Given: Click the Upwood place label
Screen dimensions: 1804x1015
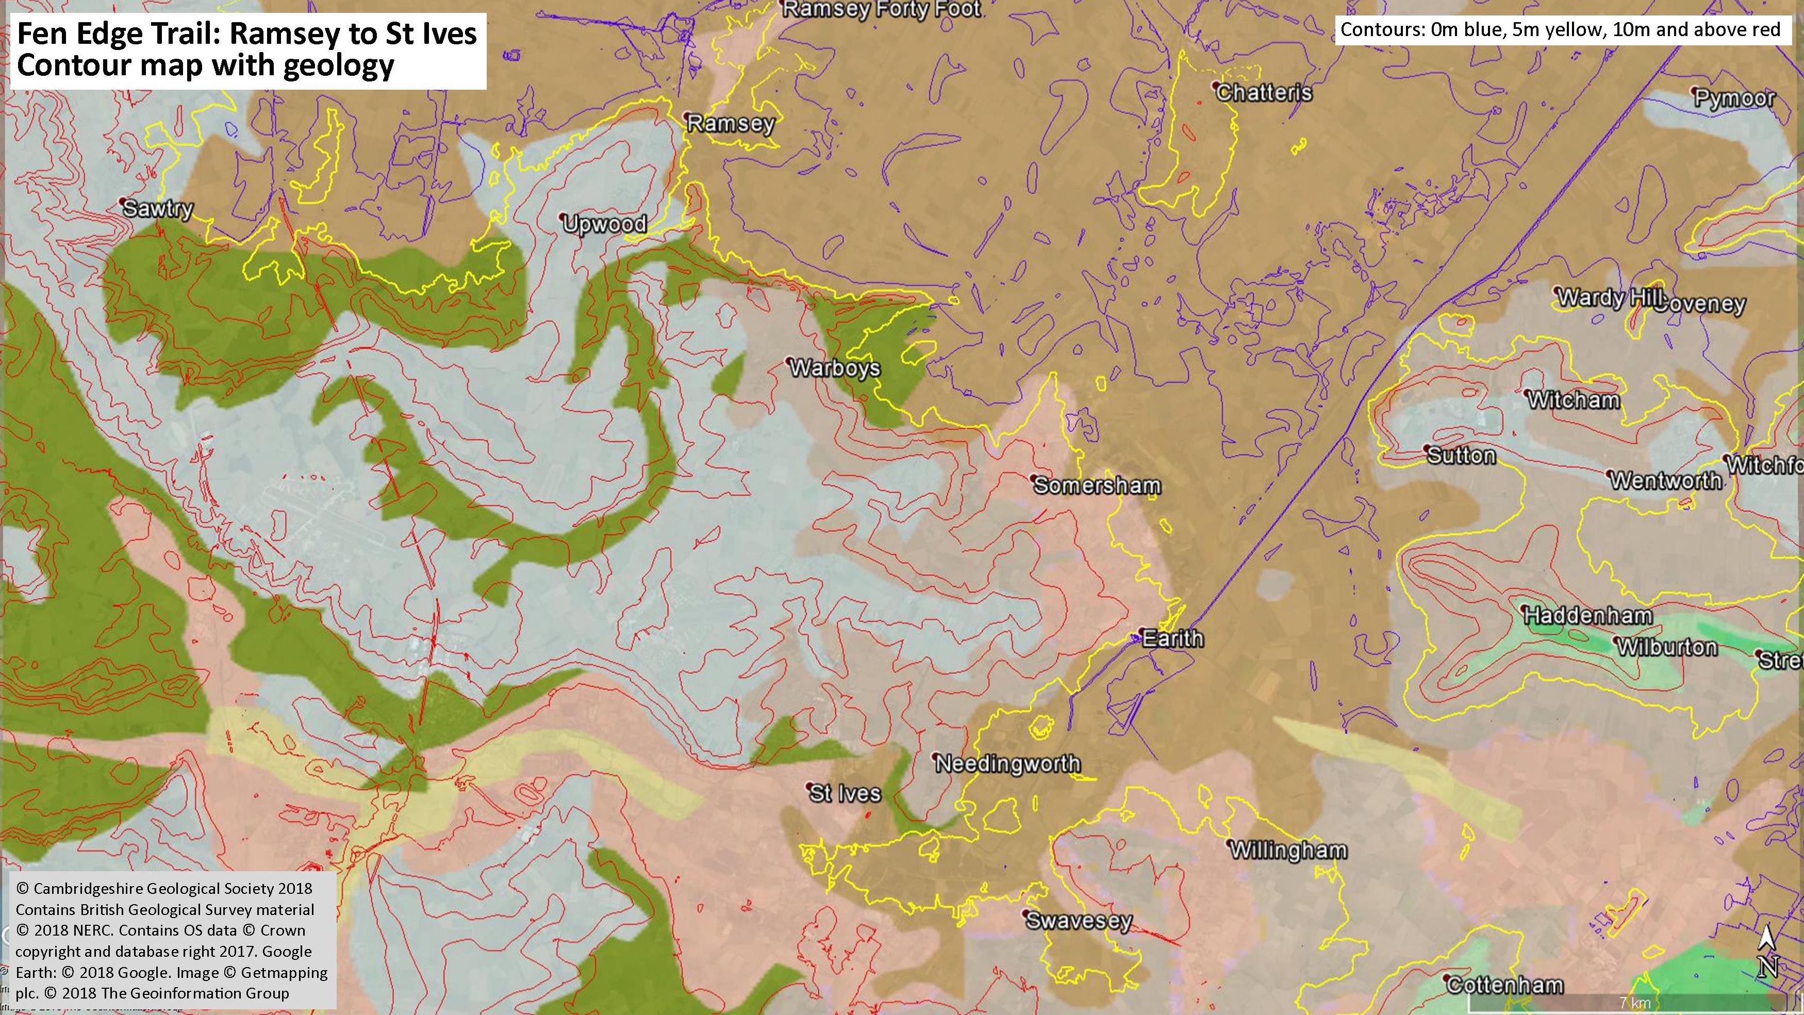Looking at the screenshot, I should coord(604,224).
